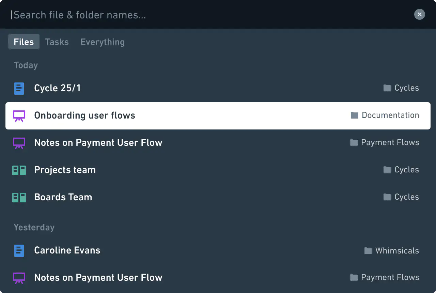Screen dimensions: 436x293
Task: Open Onboarding user flows result
Action: pos(85,115)
